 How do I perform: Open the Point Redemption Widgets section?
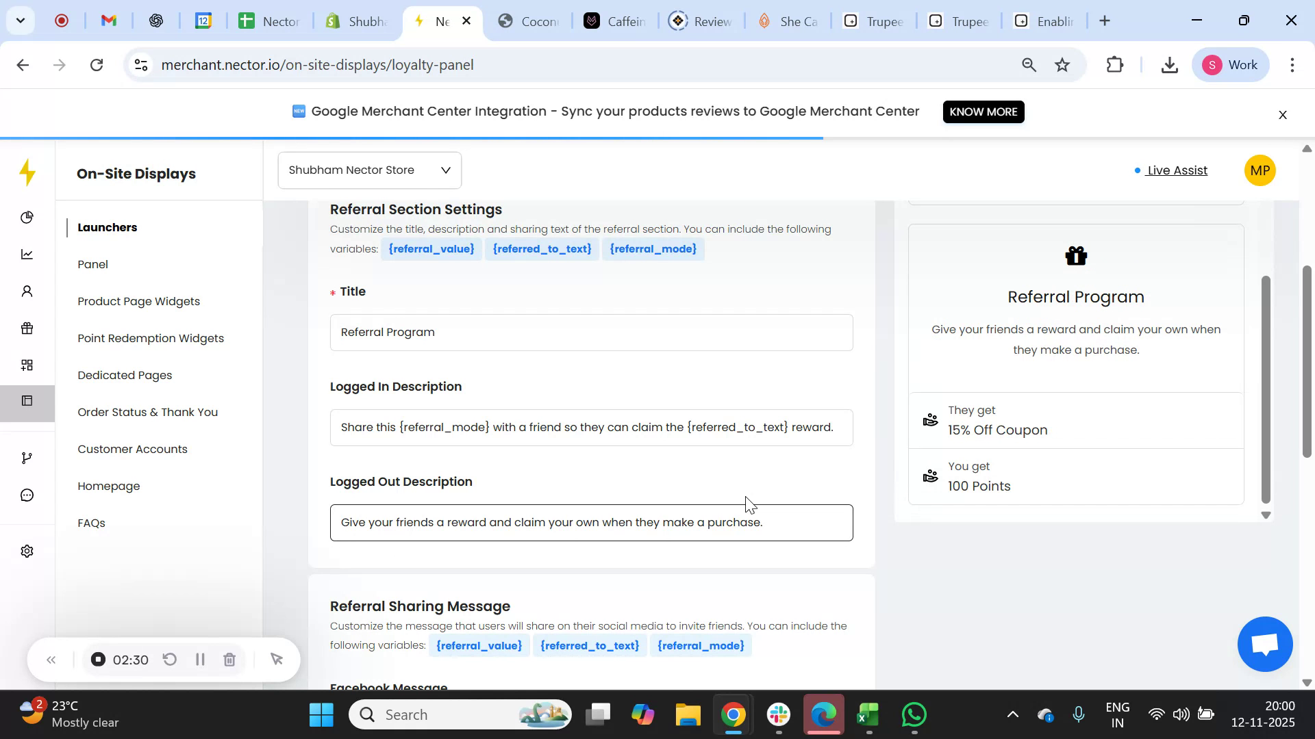click(x=151, y=337)
